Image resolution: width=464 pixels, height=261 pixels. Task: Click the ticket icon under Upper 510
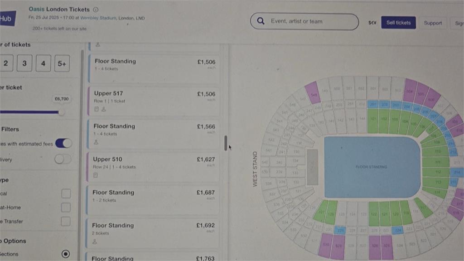coord(96,175)
